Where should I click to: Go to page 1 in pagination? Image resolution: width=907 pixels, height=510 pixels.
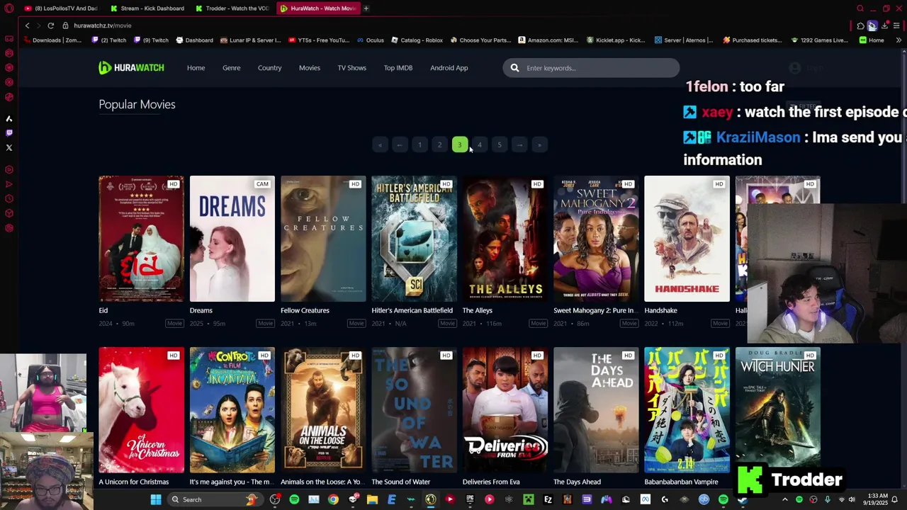tap(419, 144)
